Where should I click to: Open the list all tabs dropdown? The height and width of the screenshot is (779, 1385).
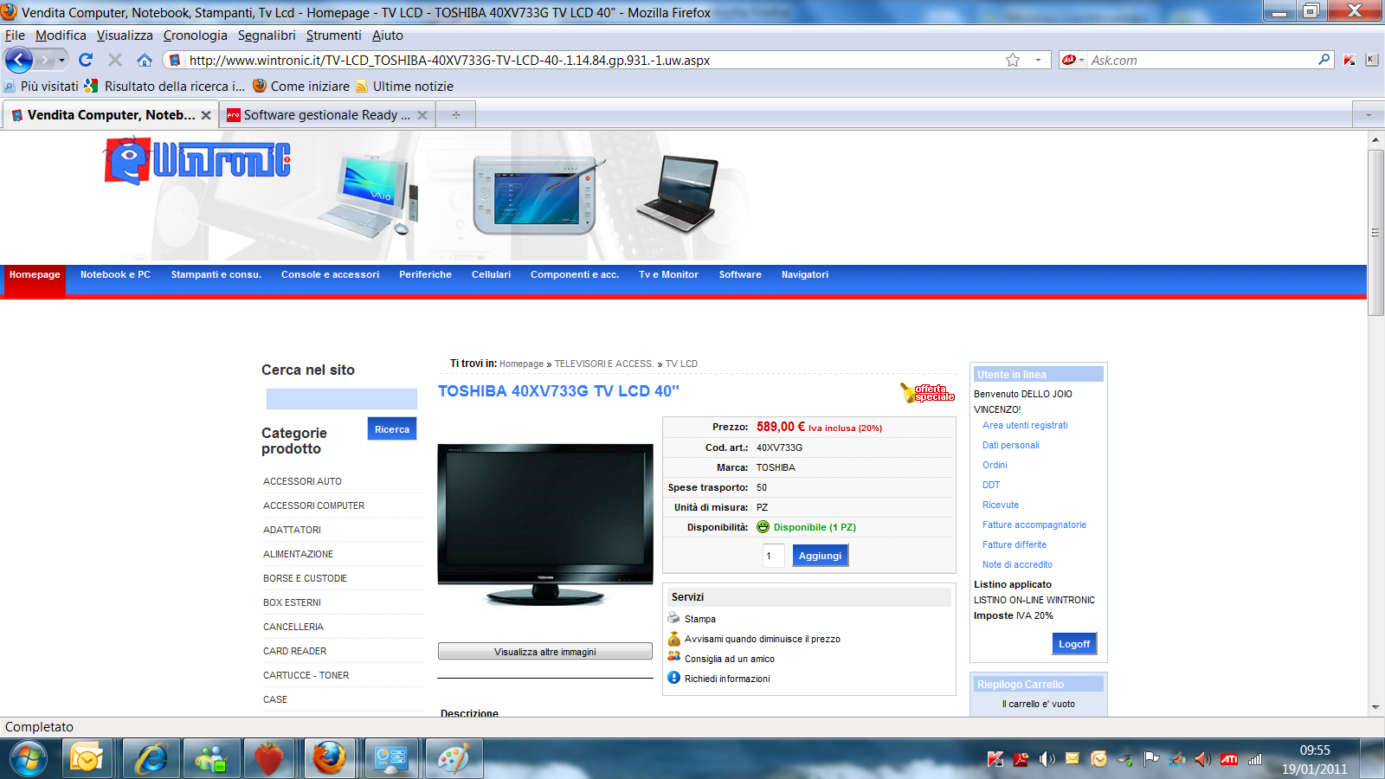coord(1369,115)
